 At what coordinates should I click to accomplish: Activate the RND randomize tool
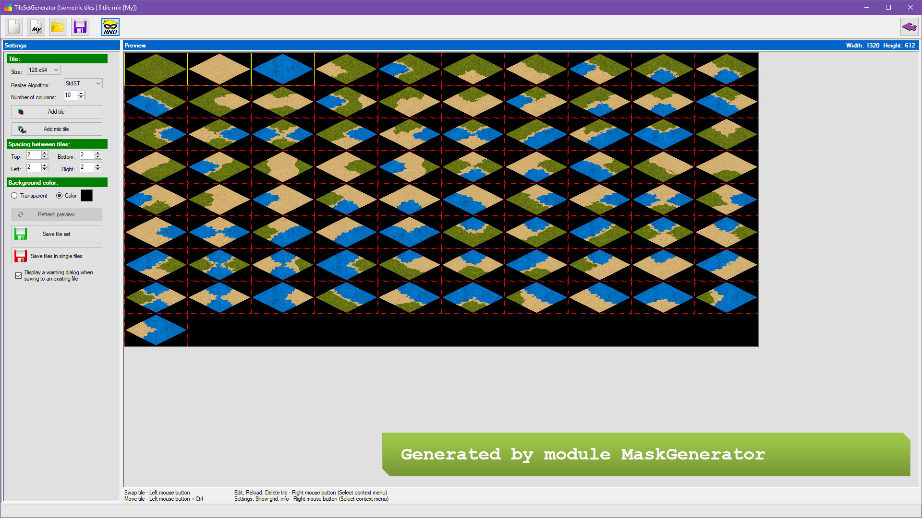click(x=110, y=27)
